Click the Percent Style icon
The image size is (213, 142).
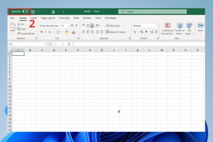(142, 32)
